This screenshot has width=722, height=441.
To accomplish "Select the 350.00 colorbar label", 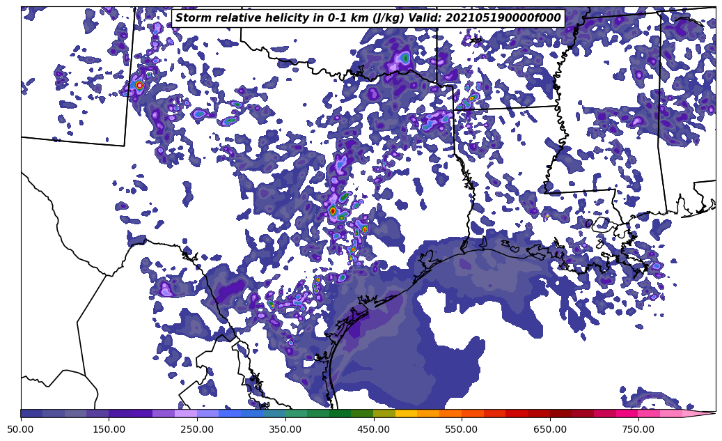I will pyautogui.click(x=285, y=429).
